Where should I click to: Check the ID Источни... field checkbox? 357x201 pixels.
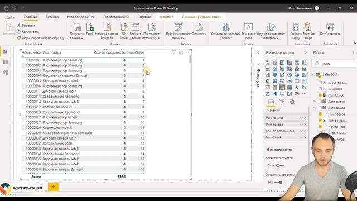320,83
